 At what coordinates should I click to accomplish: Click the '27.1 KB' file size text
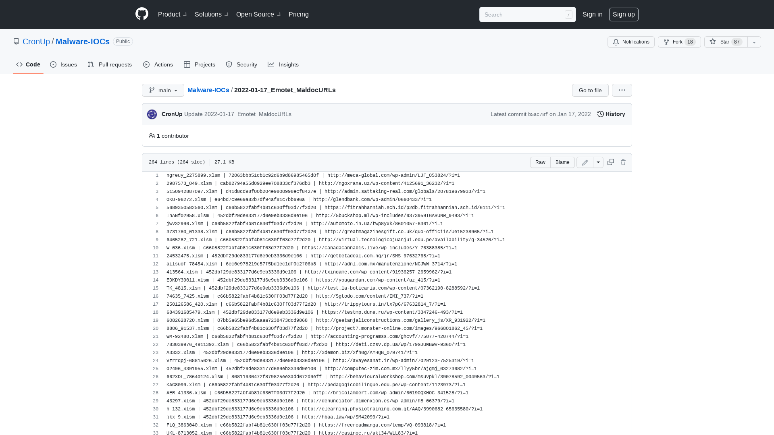pyautogui.click(x=224, y=162)
